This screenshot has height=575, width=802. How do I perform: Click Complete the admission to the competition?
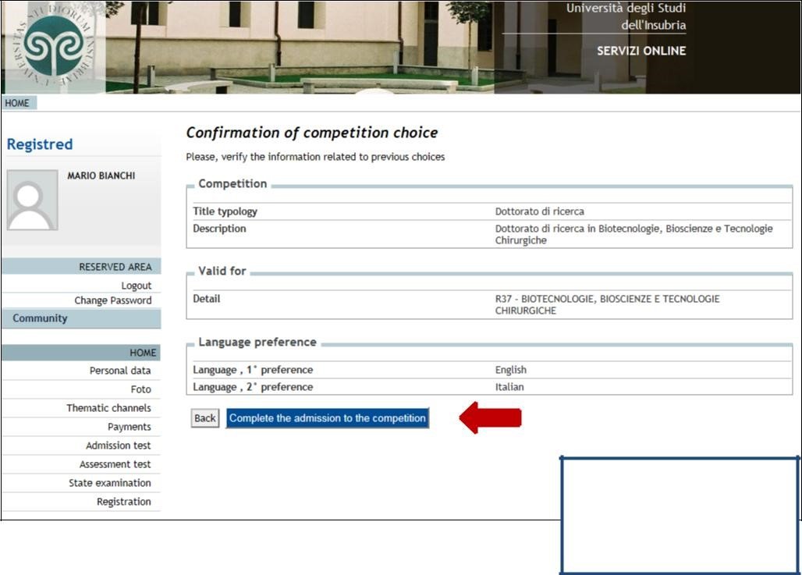327,418
